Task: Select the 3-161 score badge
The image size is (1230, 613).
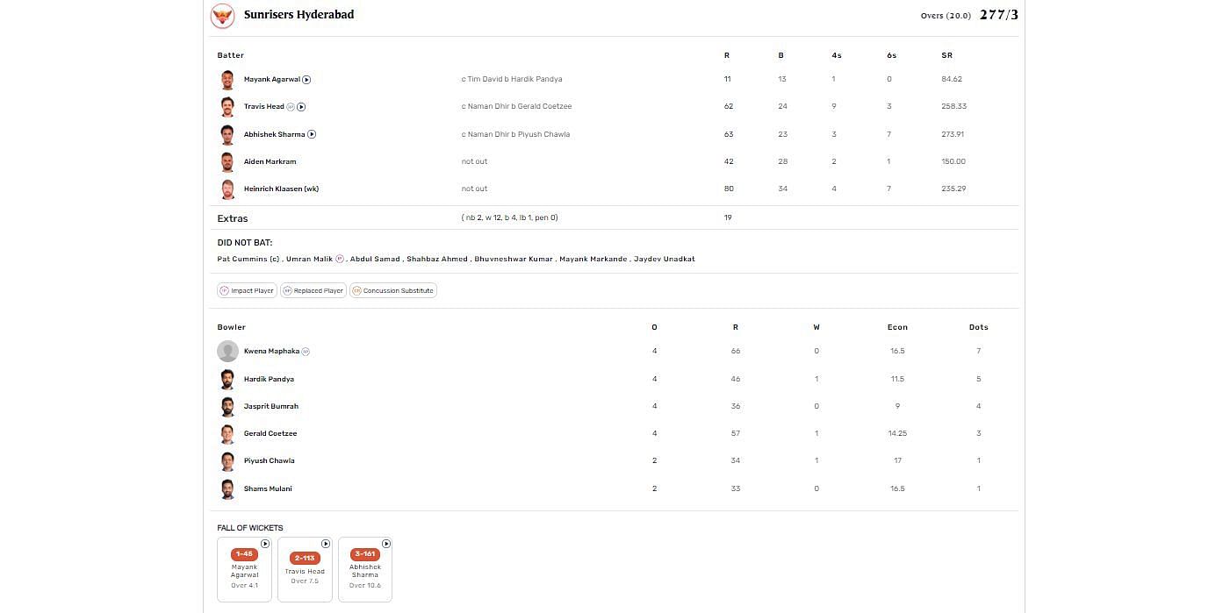Action: pyautogui.click(x=365, y=554)
